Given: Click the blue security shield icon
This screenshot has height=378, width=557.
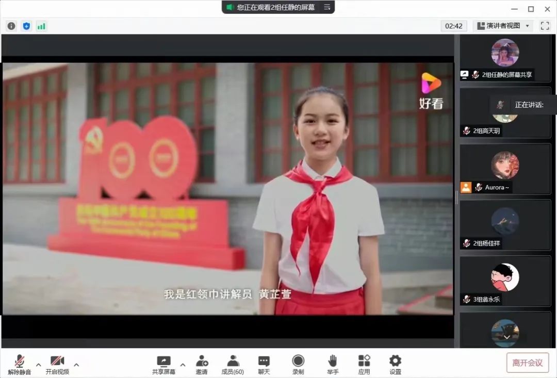Looking at the screenshot, I should pyautogui.click(x=26, y=26).
